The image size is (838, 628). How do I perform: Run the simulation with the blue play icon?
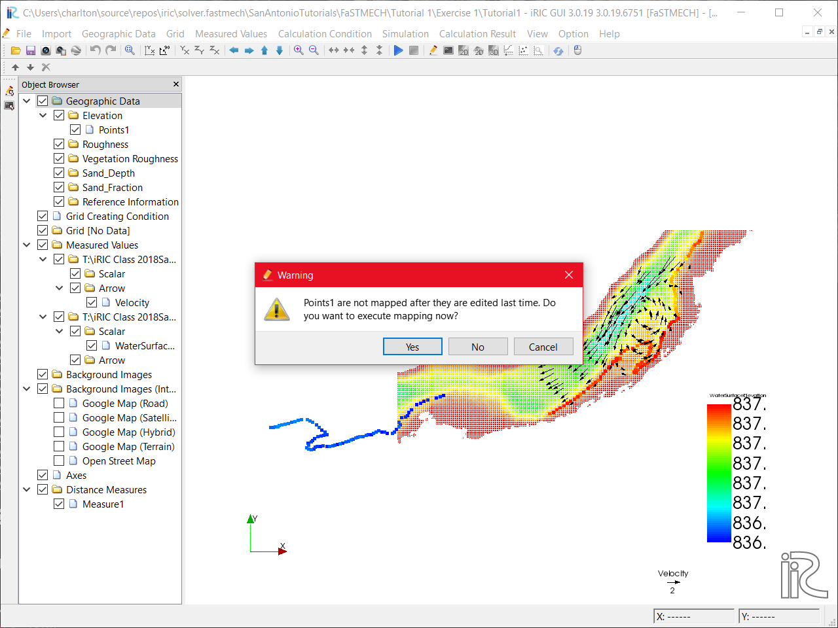coord(399,50)
